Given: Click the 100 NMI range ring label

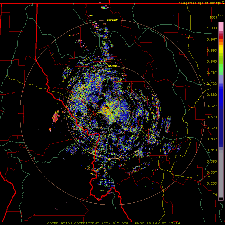Looking at the screenshot, I should click(x=112, y=20).
